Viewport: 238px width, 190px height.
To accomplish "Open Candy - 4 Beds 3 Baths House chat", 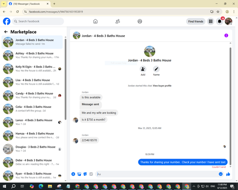I will click(32, 95).
